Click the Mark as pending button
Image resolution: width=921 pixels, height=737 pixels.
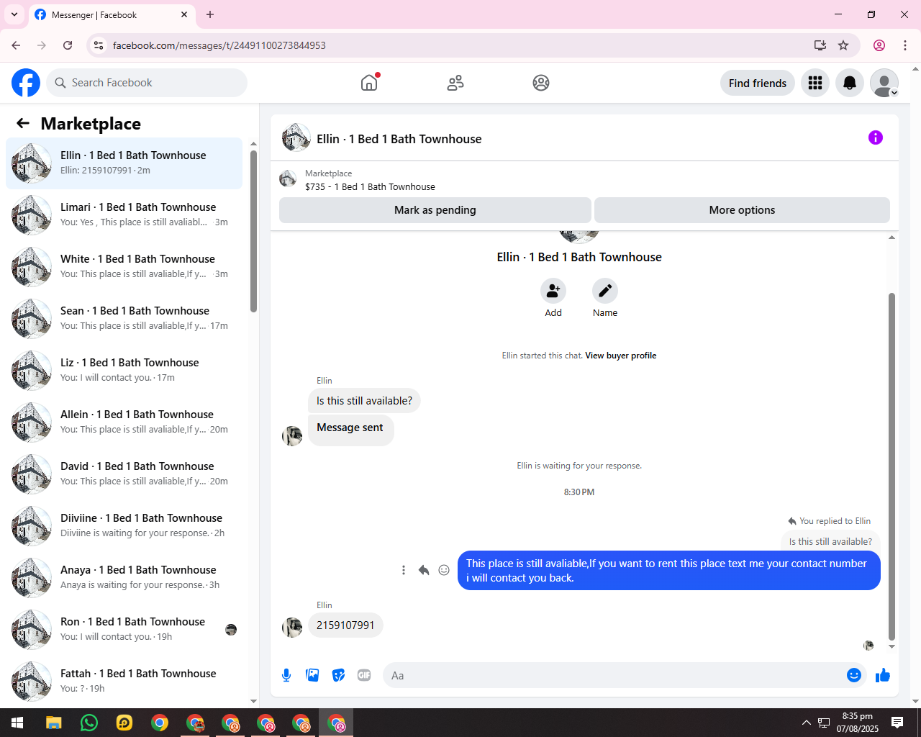point(435,210)
